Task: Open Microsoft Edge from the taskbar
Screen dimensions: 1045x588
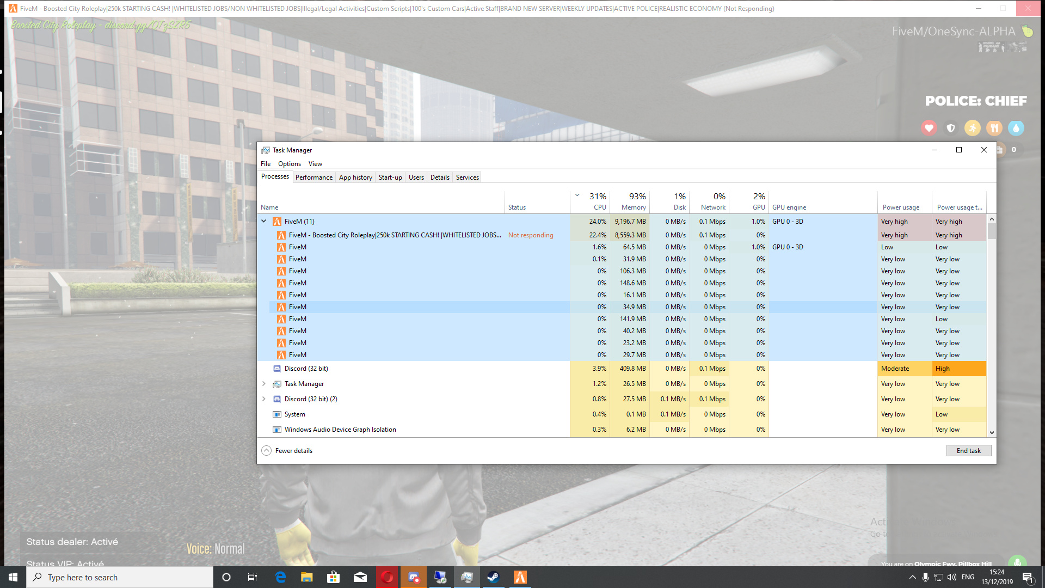Action: click(x=281, y=577)
